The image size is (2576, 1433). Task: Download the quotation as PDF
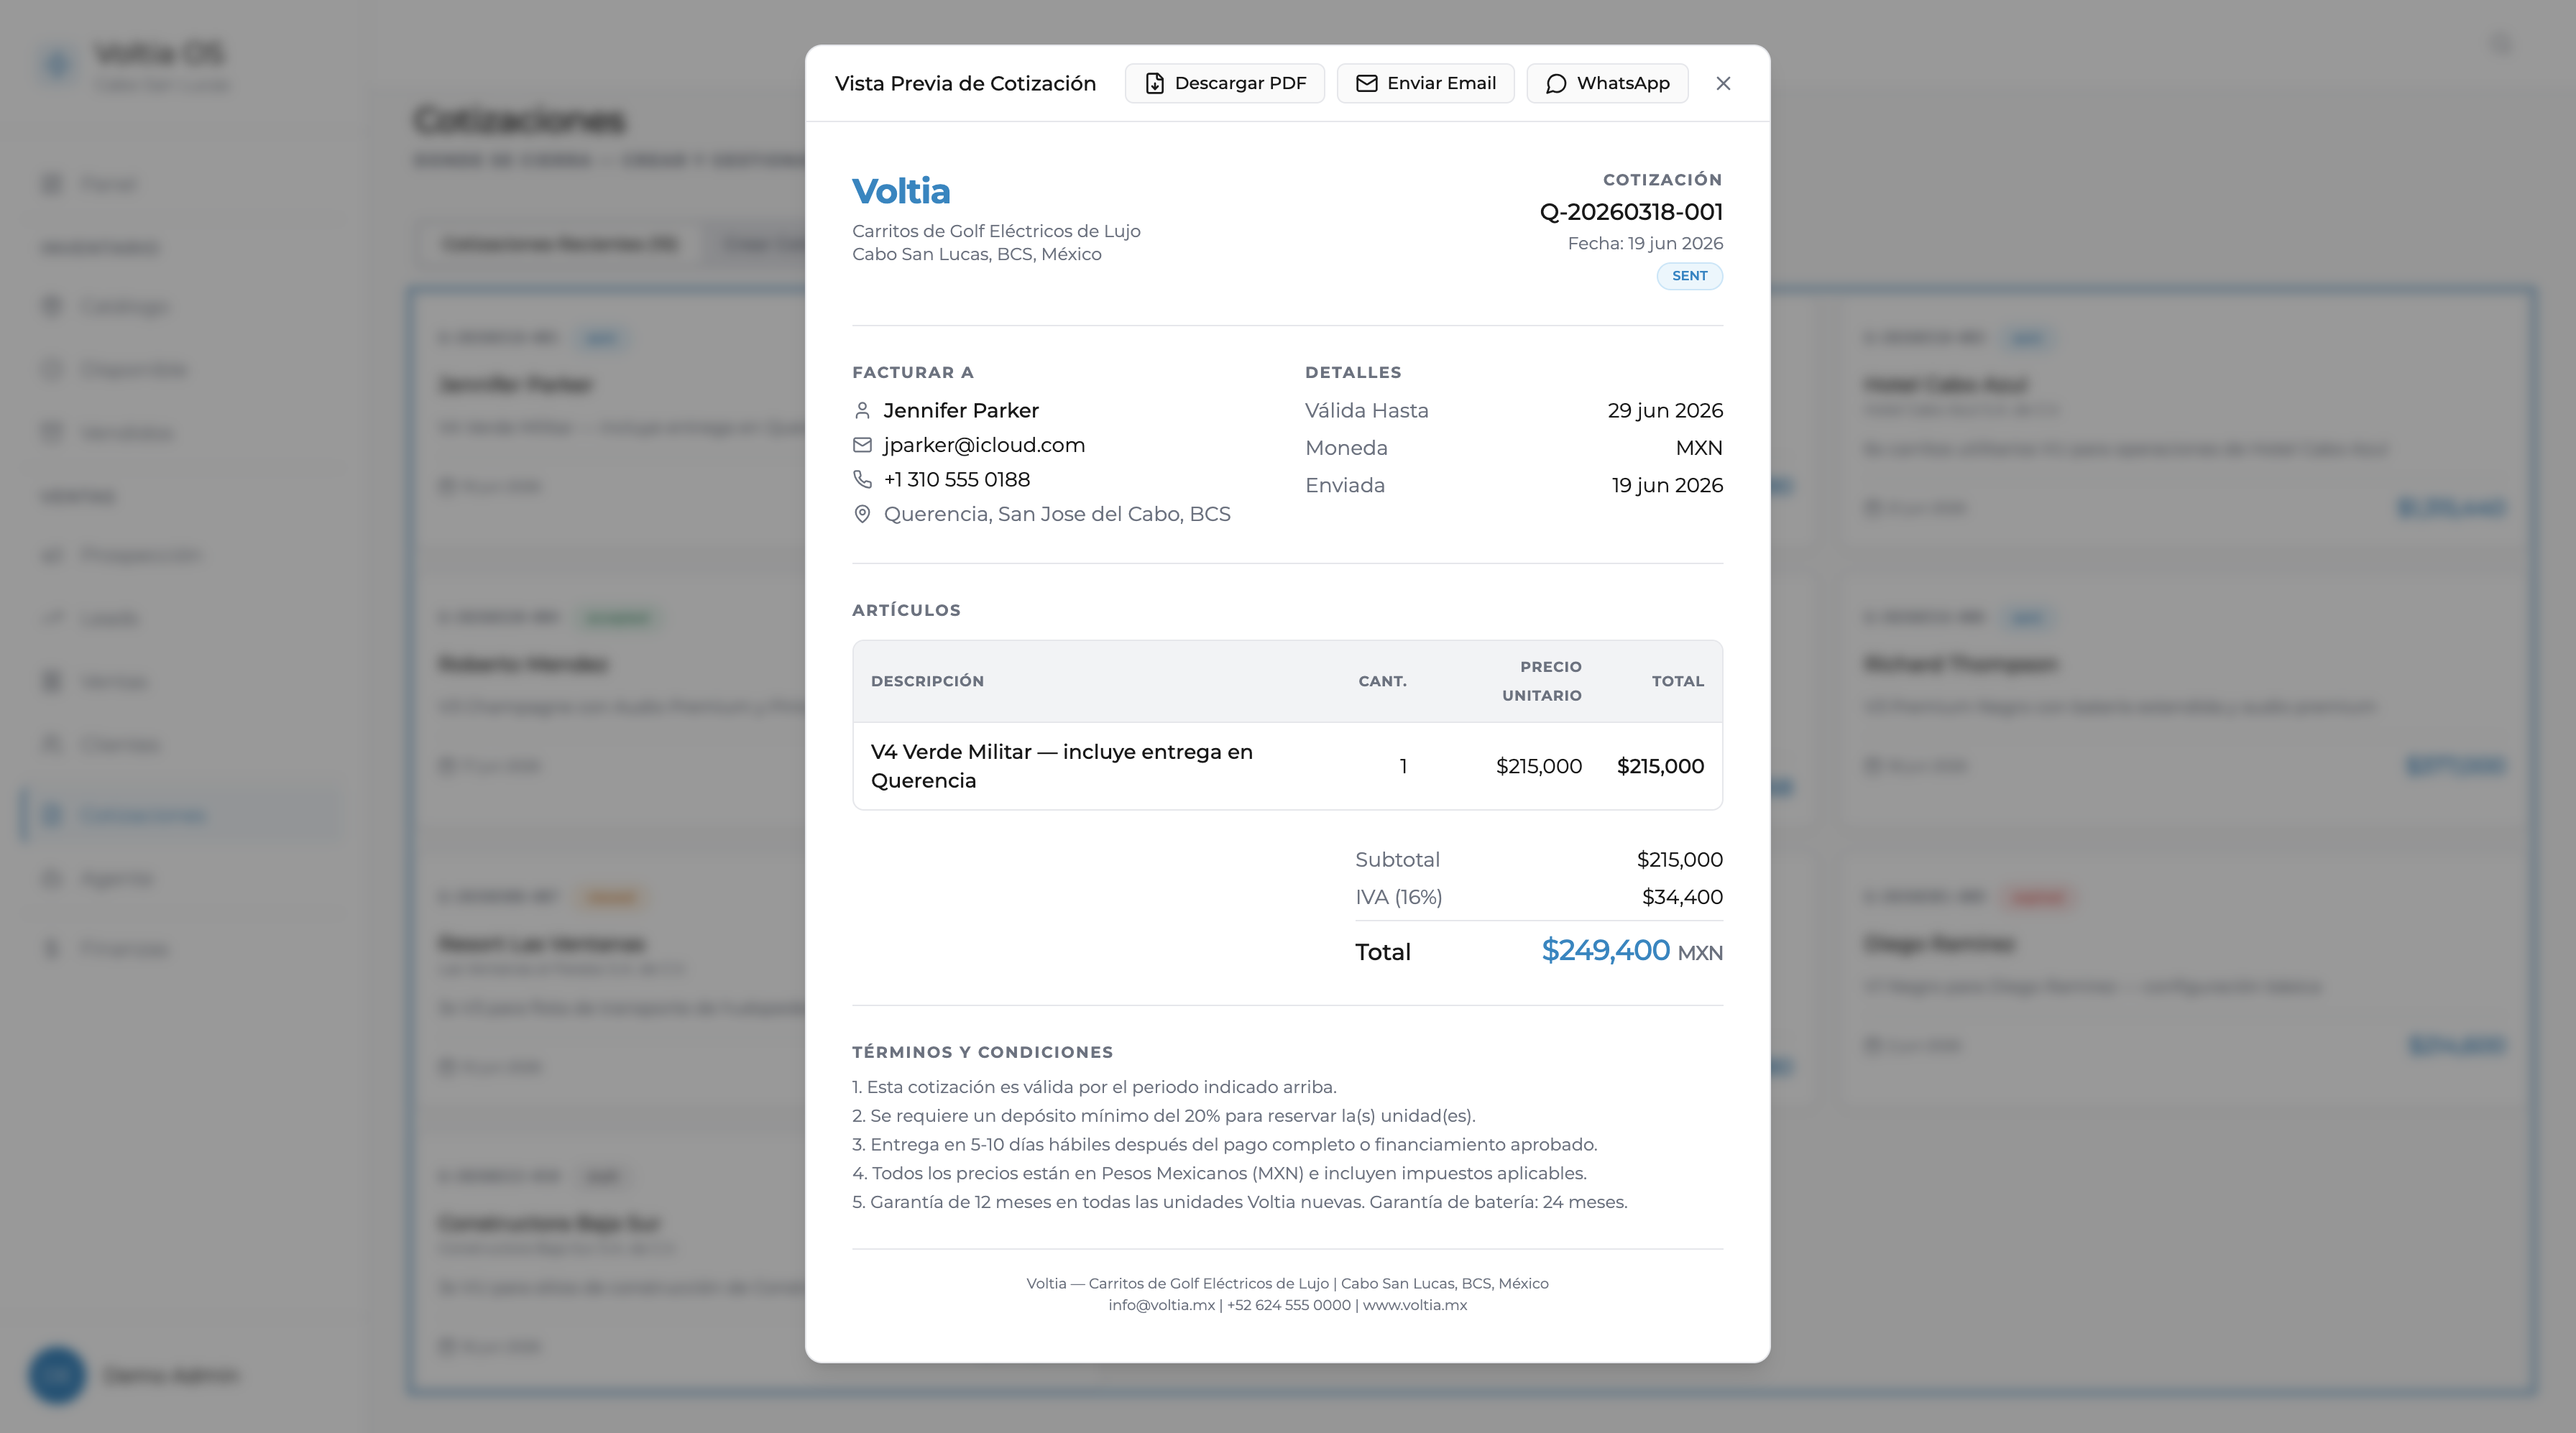(x=1224, y=83)
